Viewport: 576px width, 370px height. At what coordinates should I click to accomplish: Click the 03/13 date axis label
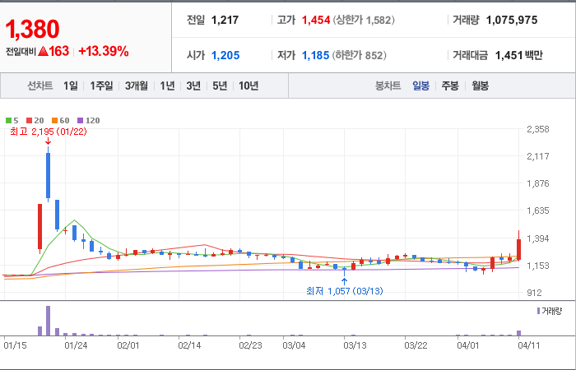pyautogui.click(x=355, y=345)
